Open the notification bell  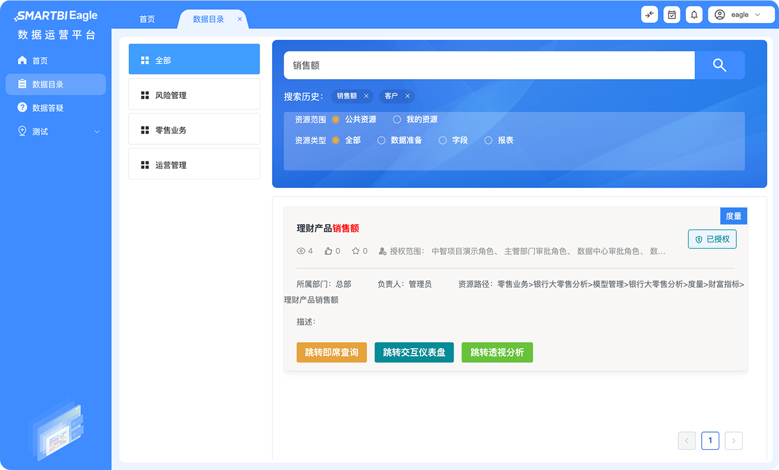point(694,15)
